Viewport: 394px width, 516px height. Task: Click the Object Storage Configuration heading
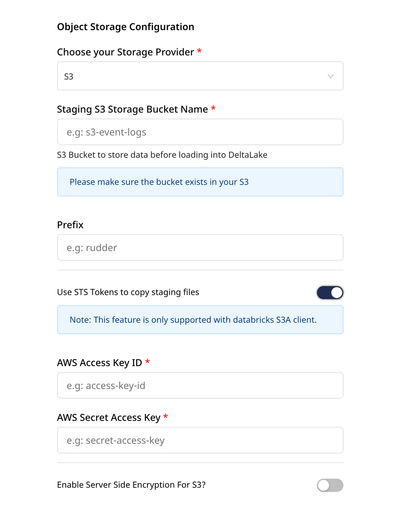[126, 27]
